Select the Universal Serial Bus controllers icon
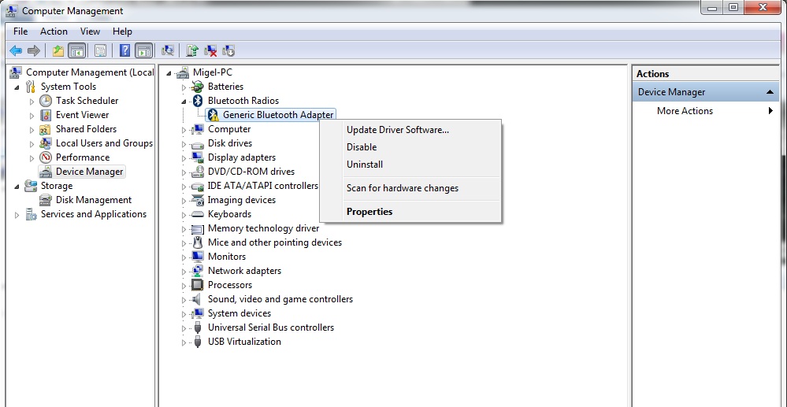787x407 pixels. [x=198, y=327]
